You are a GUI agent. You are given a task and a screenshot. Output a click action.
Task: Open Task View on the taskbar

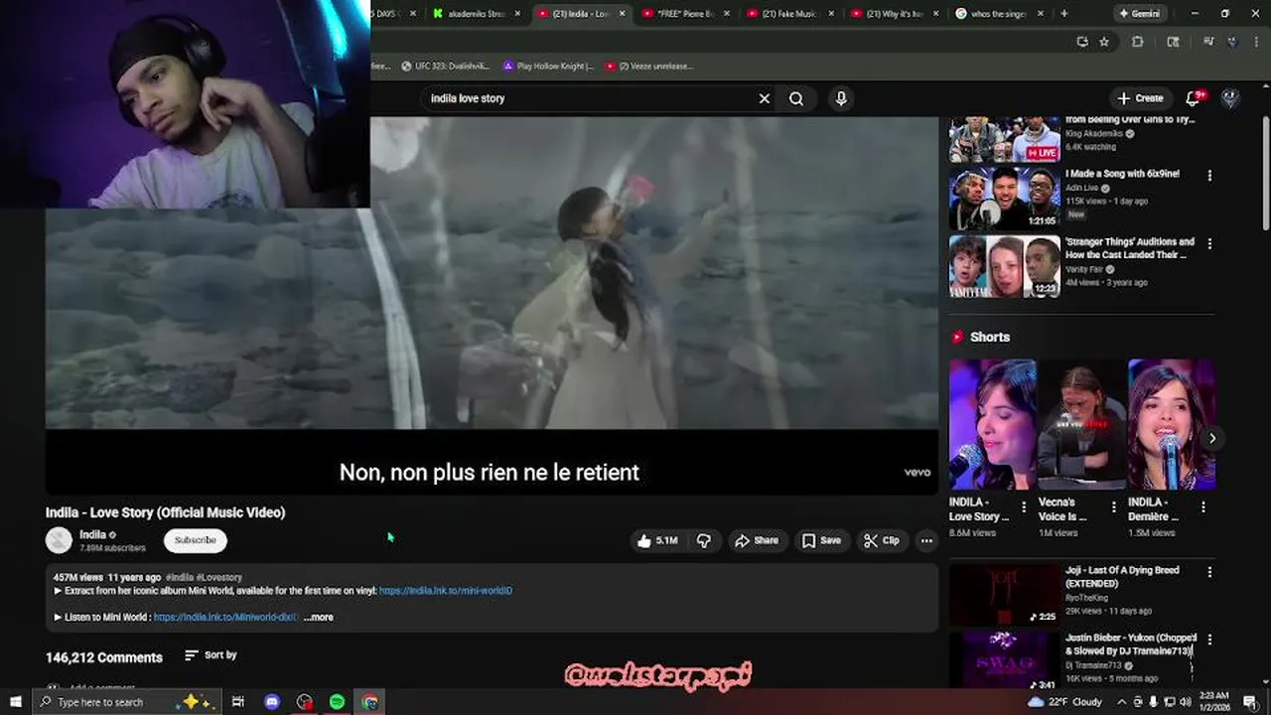click(x=238, y=702)
